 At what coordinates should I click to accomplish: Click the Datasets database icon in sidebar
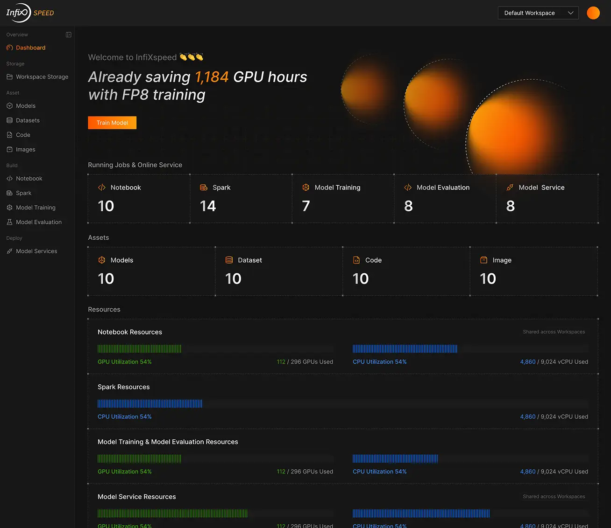pos(9,120)
